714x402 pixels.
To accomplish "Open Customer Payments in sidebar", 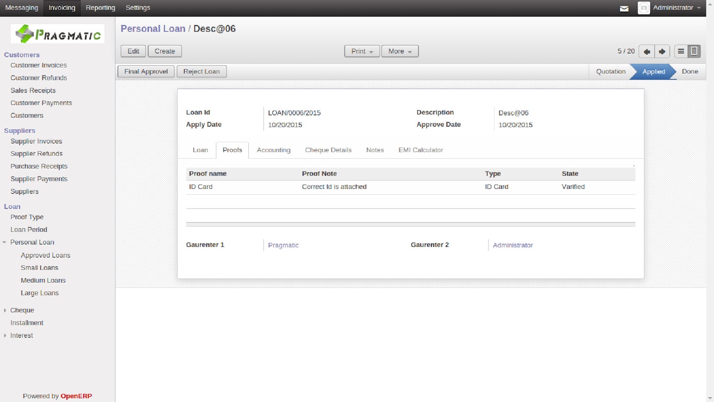I will [41, 103].
